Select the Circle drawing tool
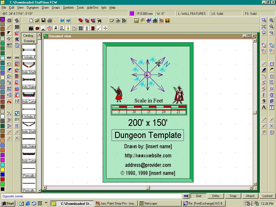 (272, 76)
